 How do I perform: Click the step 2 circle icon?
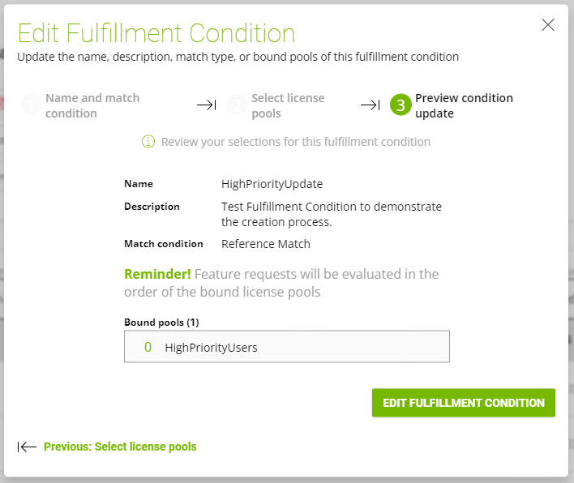(237, 105)
